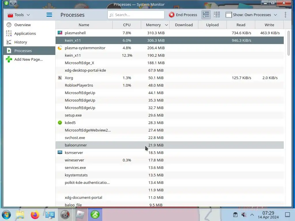The height and width of the screenshot is (221, 295).
Task: Select the MicrosoftEdgeWebview2... process
Action: coord(169,130)
